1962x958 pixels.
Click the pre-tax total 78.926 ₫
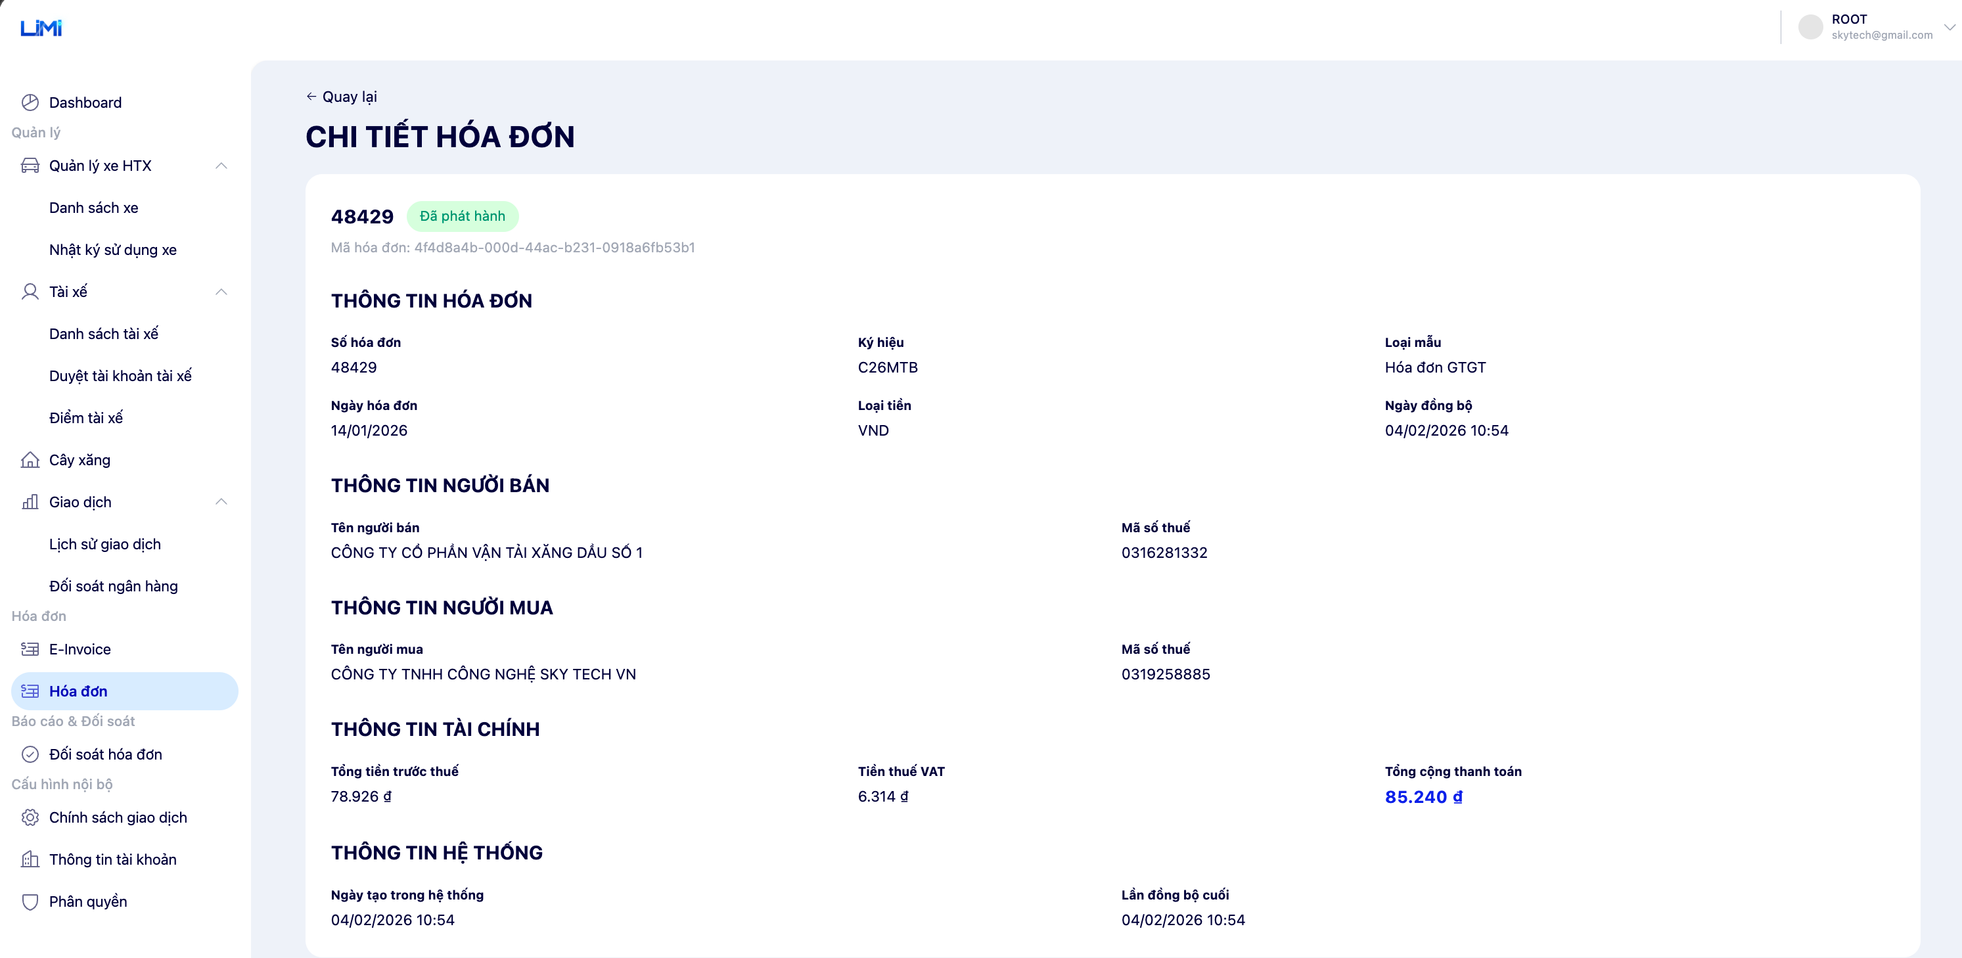tap(361, 796)
